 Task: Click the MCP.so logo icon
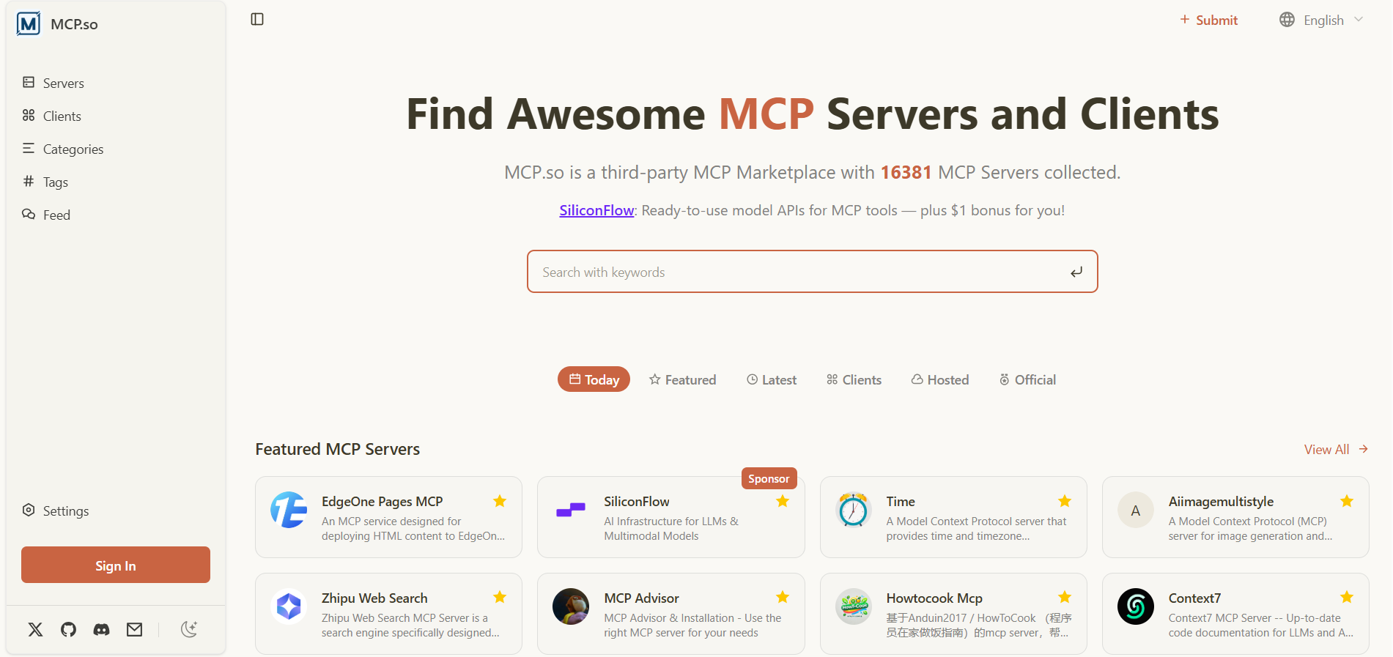[x=29, y=24]
